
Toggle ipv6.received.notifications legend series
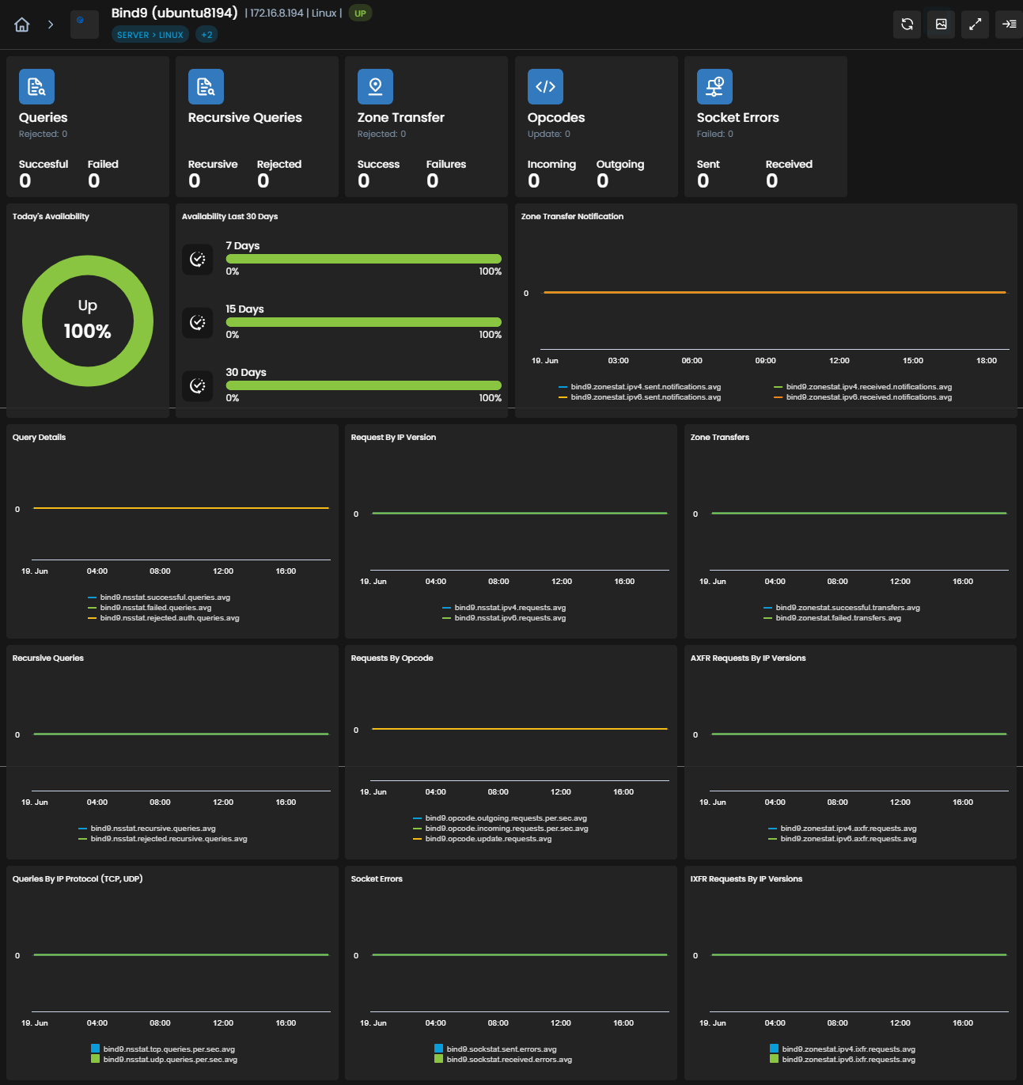(863, 397)
